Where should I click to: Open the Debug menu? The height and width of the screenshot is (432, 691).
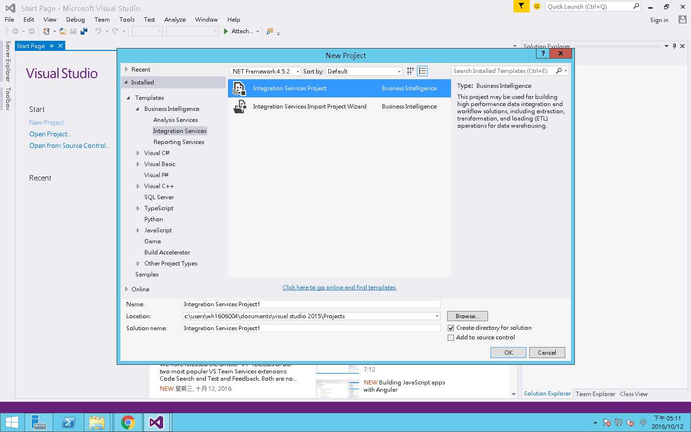click(75, 19)
